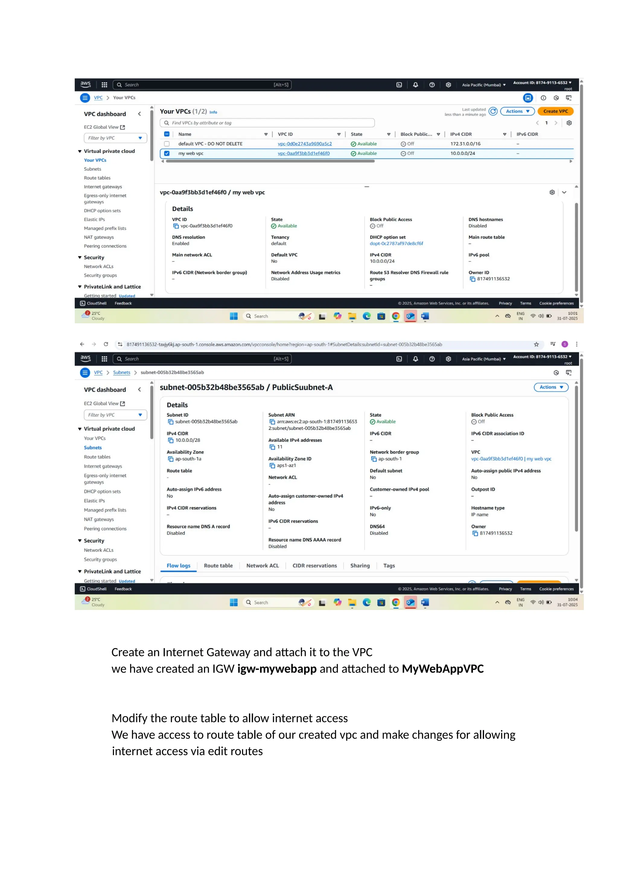
Task: Open CloudShell icon in top AWS navbar
Action: click(399, 85)
